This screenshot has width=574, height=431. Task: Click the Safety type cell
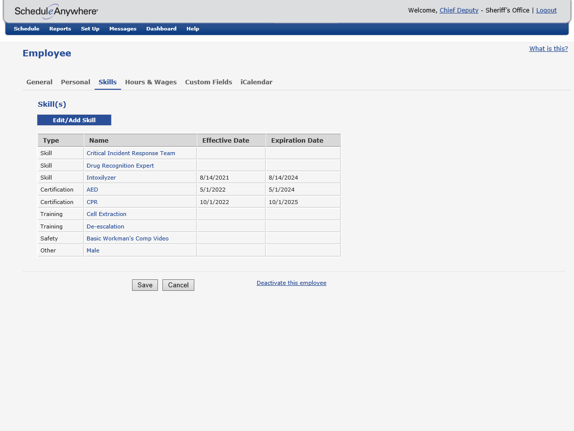point(61,238)
